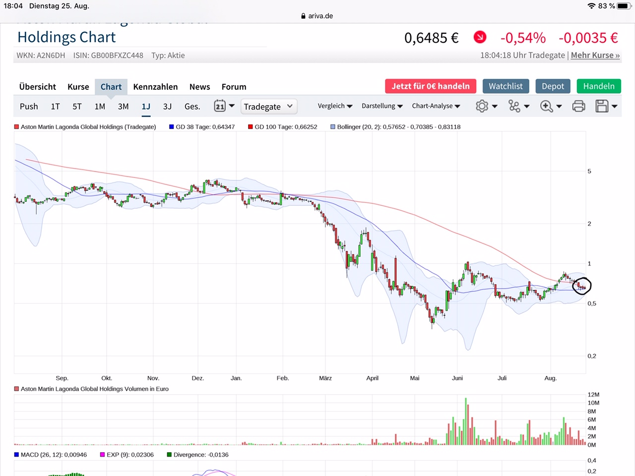Expand the Chart-Analyse dropdown

(x=436, y=106)
